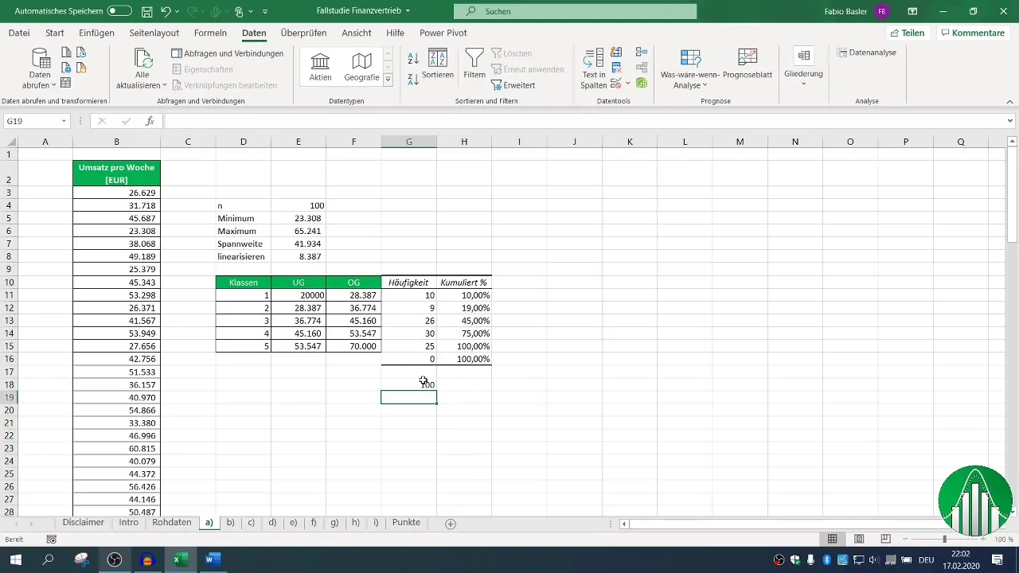Image resolution: width=1019 pixels, height=573 pixels.
Task: Click the Recent Sources icon with clock
Action: [81, 53]
